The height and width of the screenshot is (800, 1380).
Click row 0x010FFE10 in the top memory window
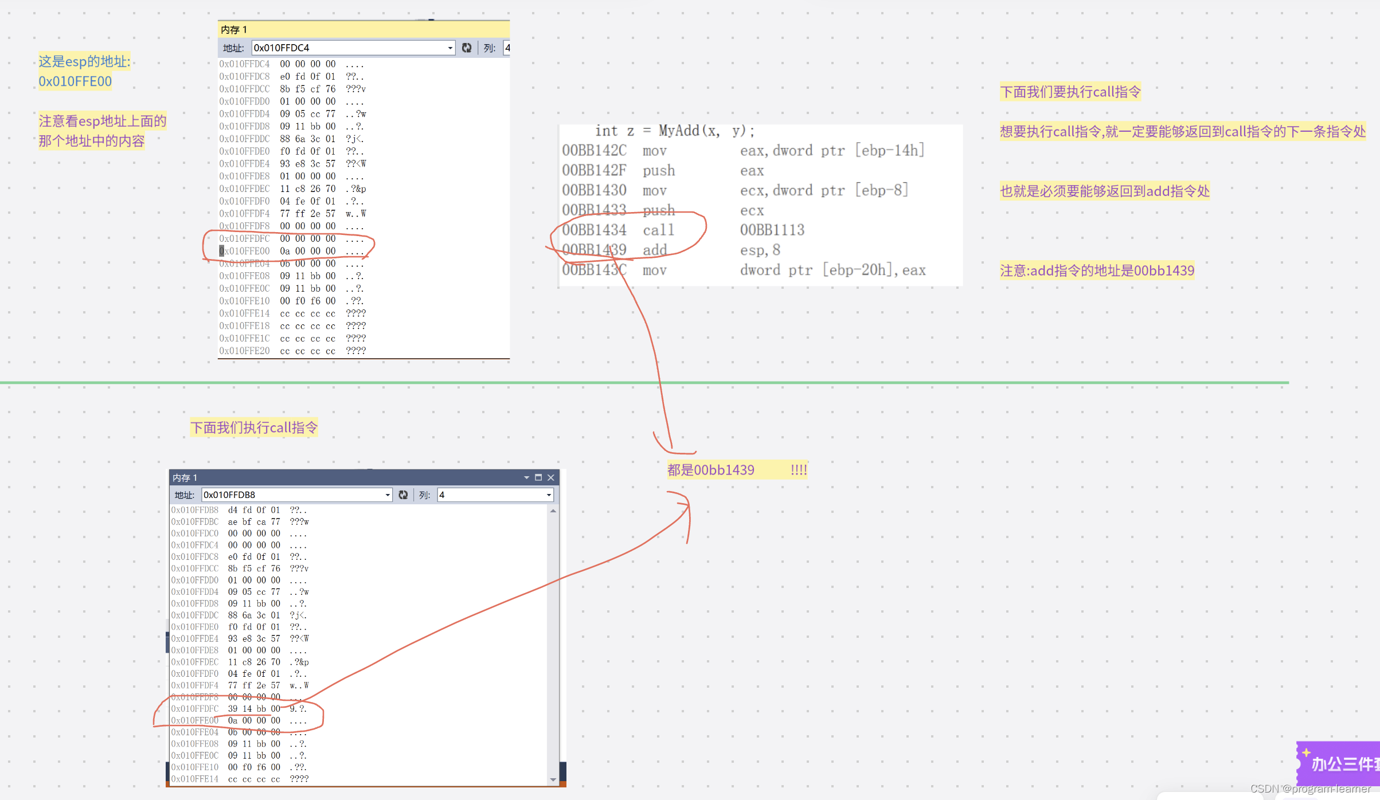[292, 301]
